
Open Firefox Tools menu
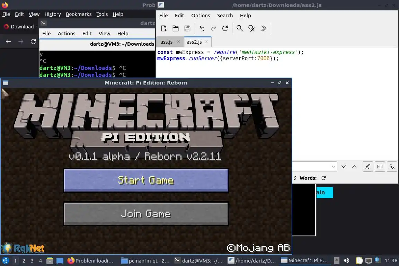(x=102, y=14)
